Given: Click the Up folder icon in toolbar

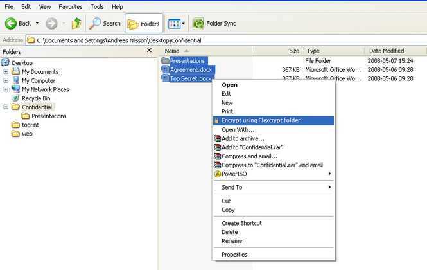Looking at the screenshot, I should (x=76, y=23).
